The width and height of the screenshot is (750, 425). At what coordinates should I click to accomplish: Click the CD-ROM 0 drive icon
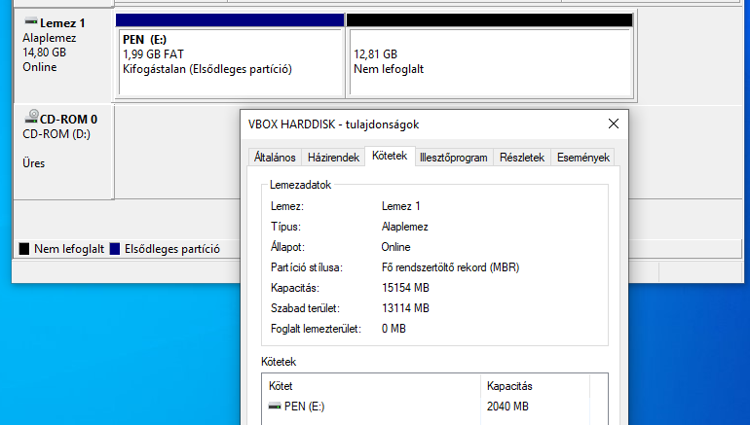(x=31, y=116)
